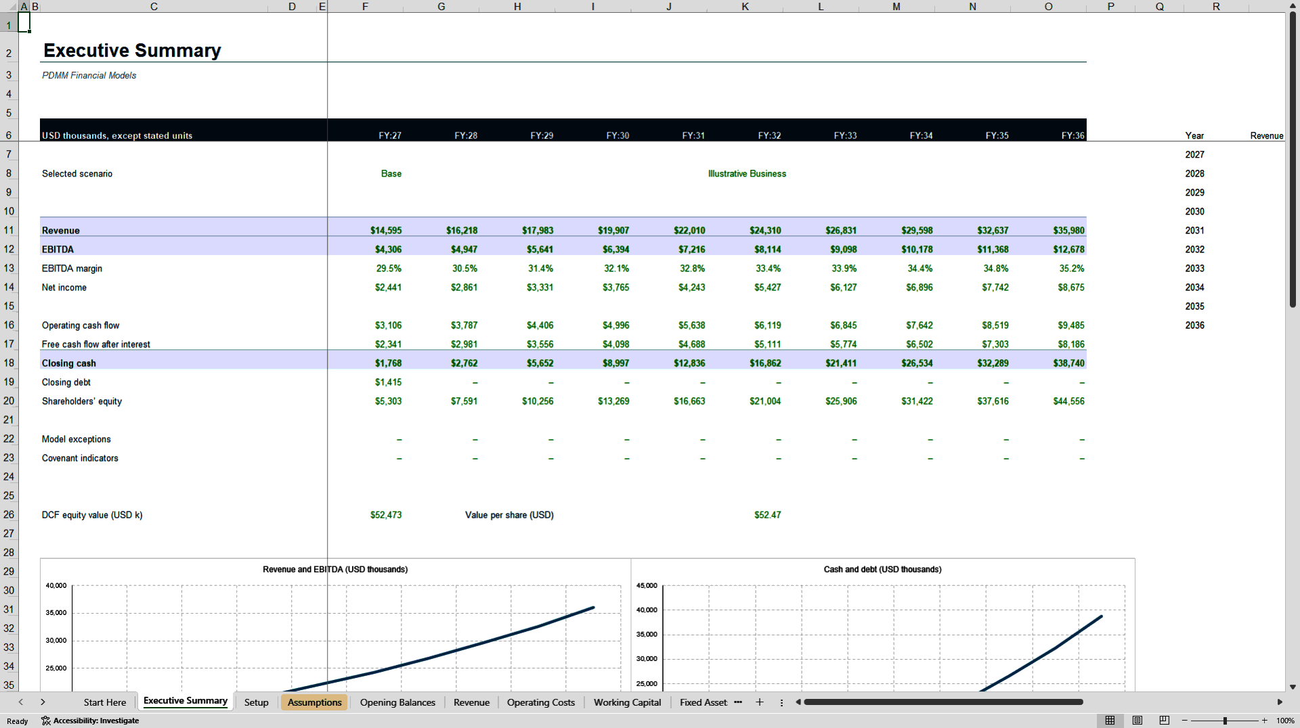
Task: Click zoom out minus button
Action: tap(1185, 721)
